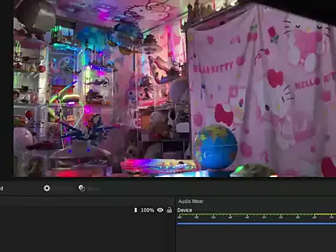Open source Properties via the gear icon
The height and width of the screenshot is (252, 336).
tap(47, 188)
